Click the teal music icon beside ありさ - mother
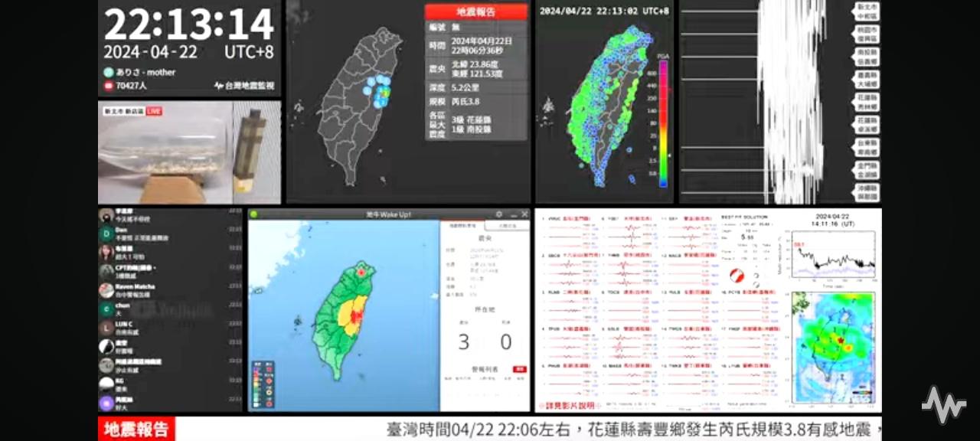The height and width of the screenshot is (441, 980). [x=109, y=72]
